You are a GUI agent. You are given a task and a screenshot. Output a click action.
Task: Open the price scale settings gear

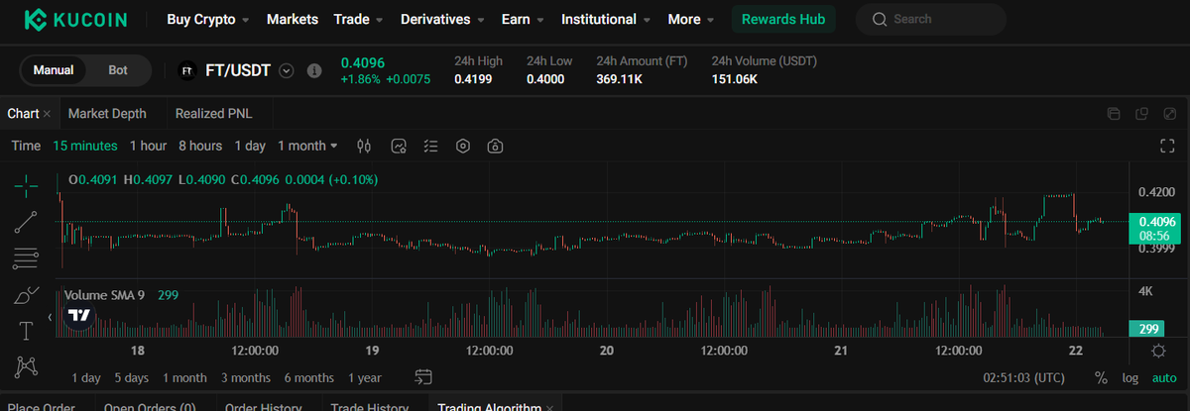[1158, 352]
